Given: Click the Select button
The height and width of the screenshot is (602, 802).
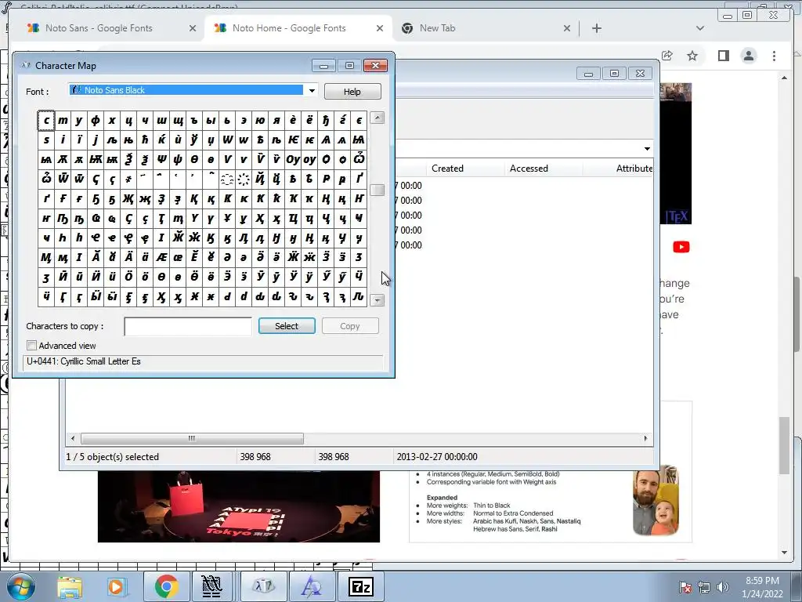Looking at the screenshot, I should pyautogui.click(x=287, y=326).
